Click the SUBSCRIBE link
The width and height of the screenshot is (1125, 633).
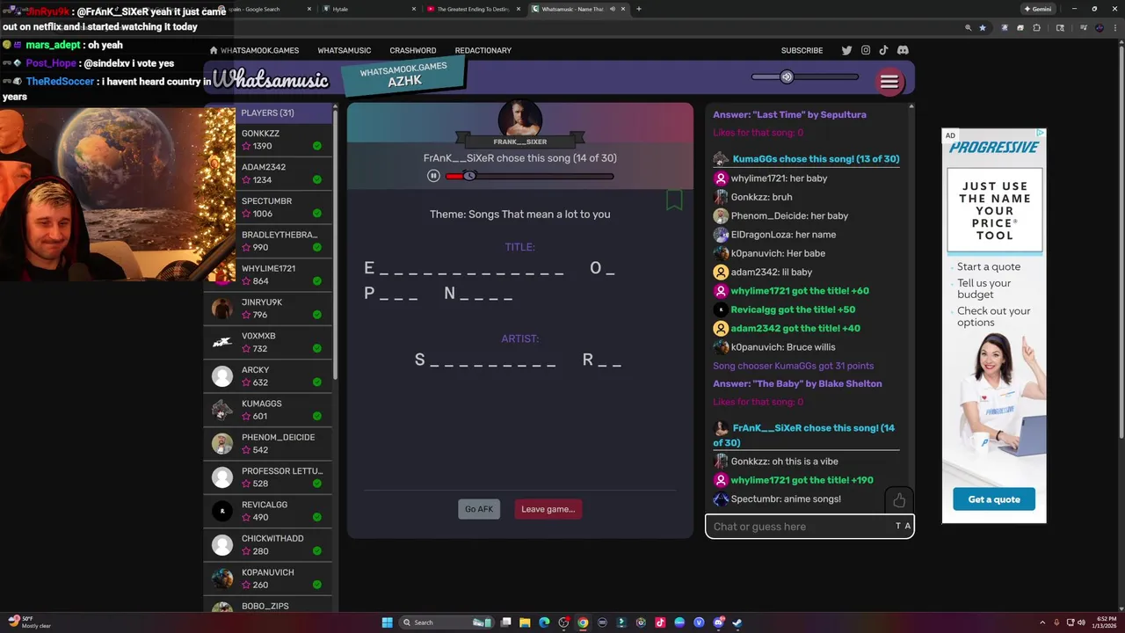(x=802, y=51)
